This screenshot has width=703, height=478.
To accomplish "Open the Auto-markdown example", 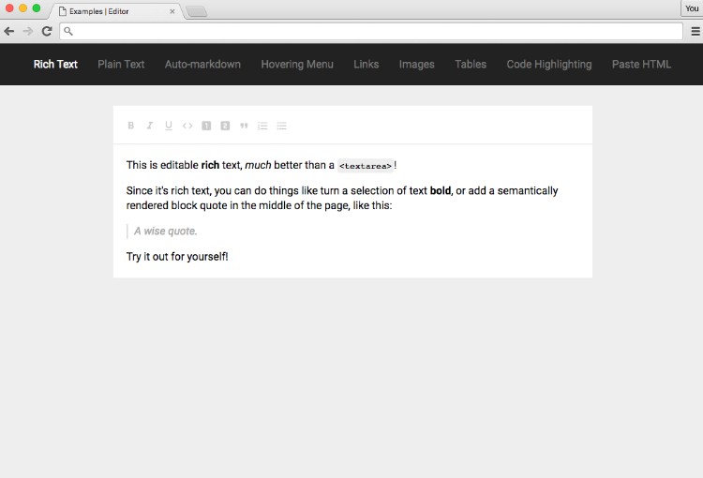I will click(x=202, y=65).
